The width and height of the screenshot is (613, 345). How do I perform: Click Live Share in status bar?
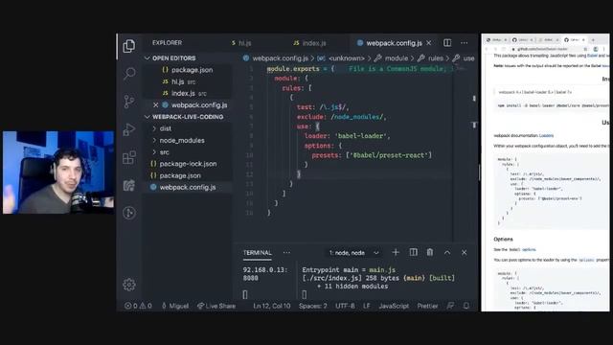(216, 306)
